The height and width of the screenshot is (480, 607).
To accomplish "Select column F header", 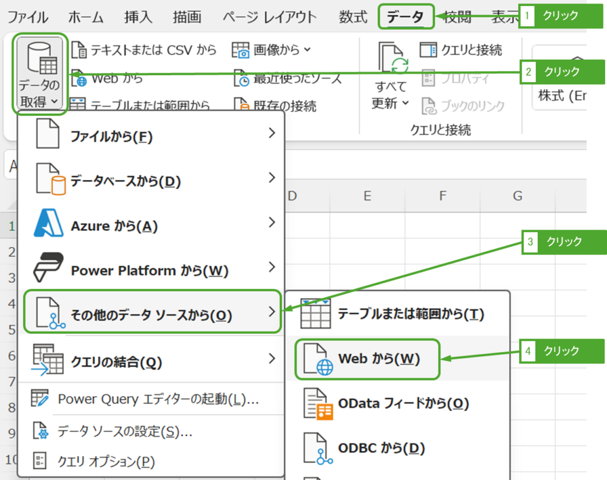I will pyautogui.click(x=442, y=196).
